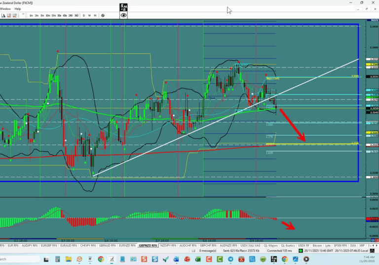Select the Weekly (W) timeframe

point(89,15)
